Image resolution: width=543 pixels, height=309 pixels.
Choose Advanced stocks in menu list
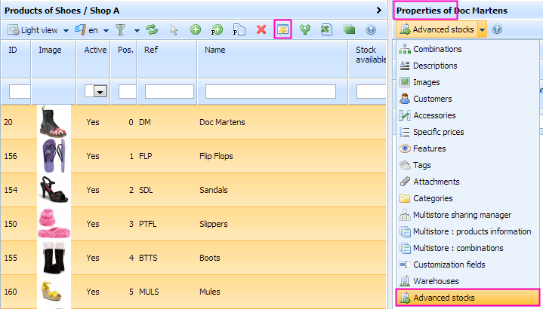point(467,298)
